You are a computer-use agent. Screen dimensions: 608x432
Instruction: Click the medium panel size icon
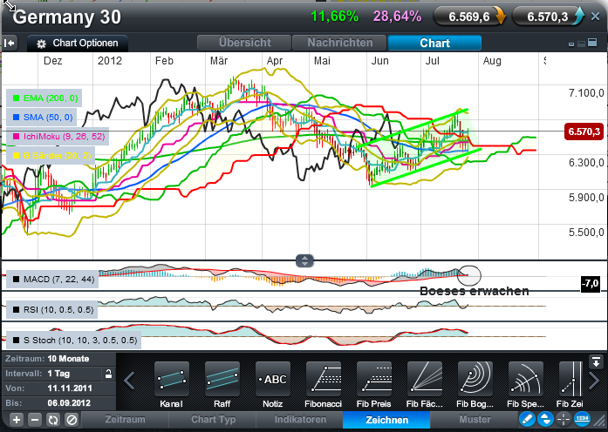(x=581, y=44)
